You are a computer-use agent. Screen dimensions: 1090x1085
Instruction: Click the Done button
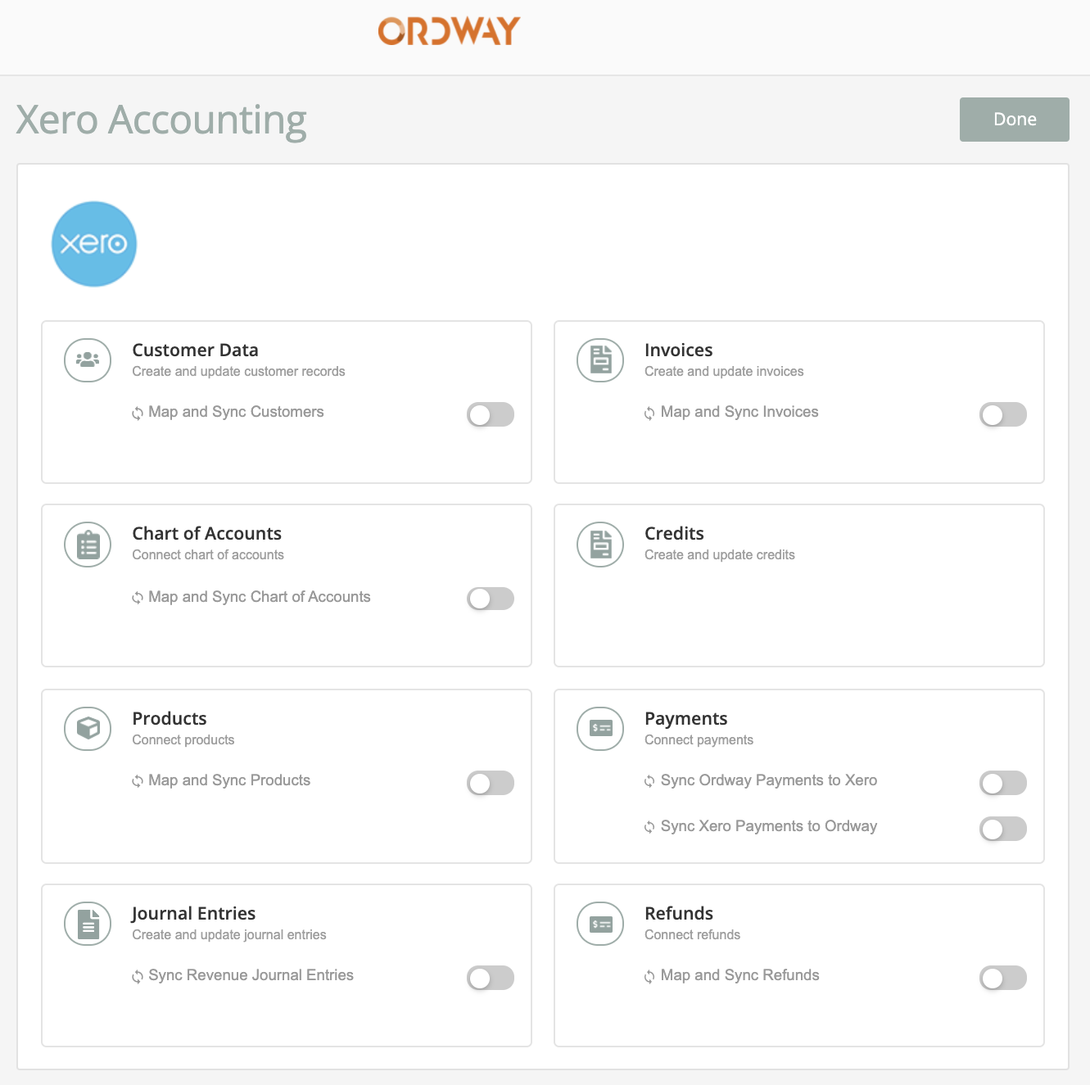(1015, 120)
